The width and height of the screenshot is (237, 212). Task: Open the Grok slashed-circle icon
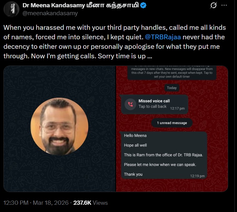tap(214, 5)
